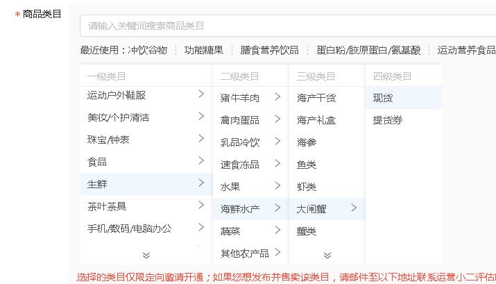Expand the 运动户外鞋服 chevron arrow
496x284 pixels.
click(201, 94)
